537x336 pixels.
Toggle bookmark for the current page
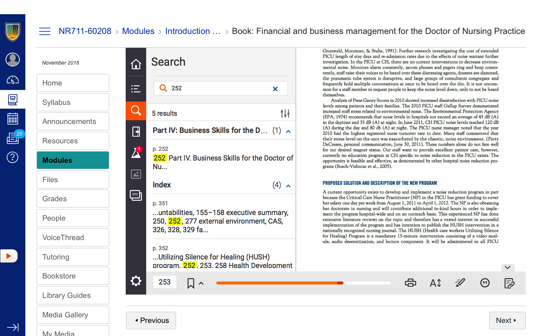pos(191,283)
